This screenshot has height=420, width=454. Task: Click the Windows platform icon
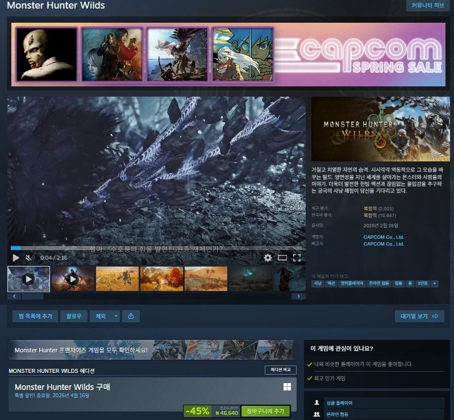coord(287,386)
